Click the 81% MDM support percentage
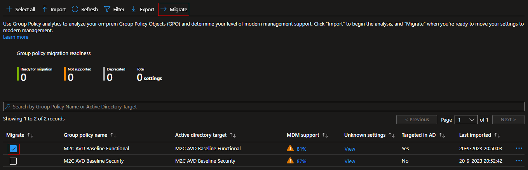 point(301,149)
